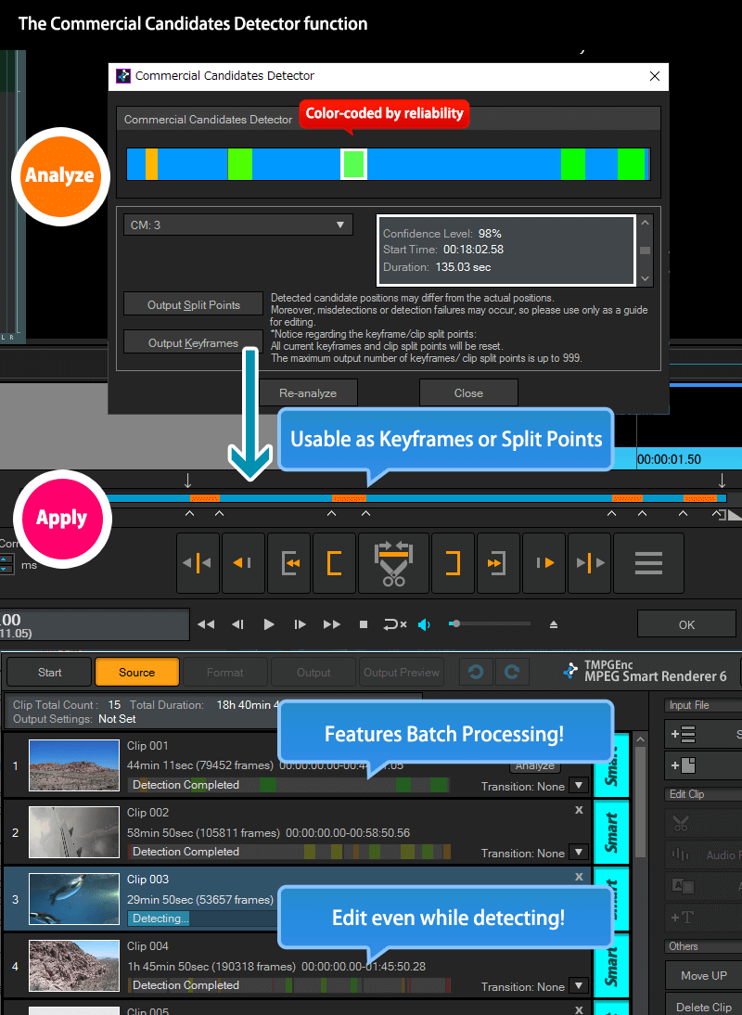The width and height of the screenshot is (742, 1015).
Task: Step forward one frame with orange right arrow
Action: pyautogui.click(x=544, y=563)
